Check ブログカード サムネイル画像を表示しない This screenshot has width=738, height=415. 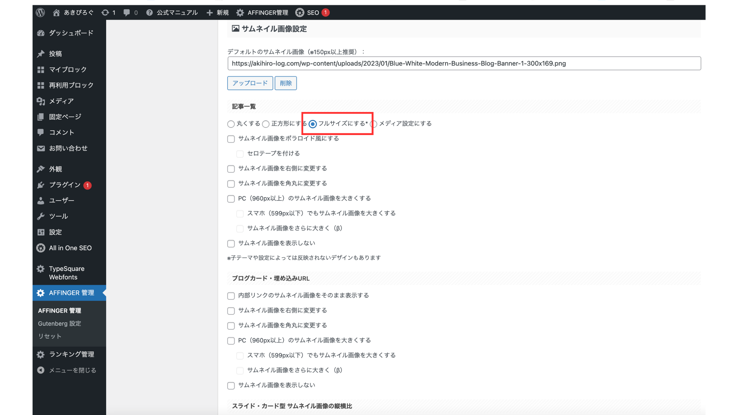tap(231, 386)
